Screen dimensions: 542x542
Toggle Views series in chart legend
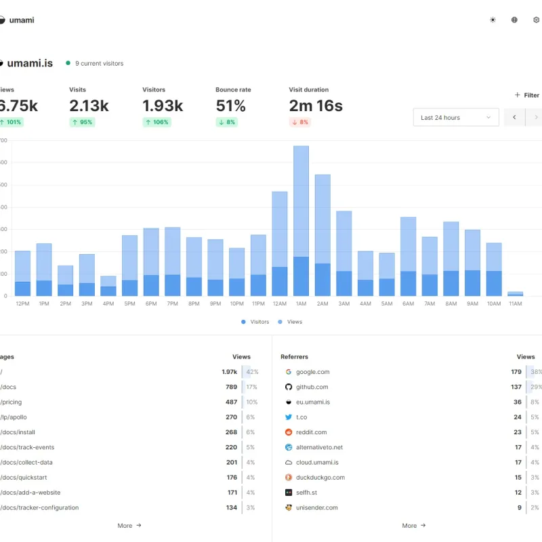[x=290, y=322]
